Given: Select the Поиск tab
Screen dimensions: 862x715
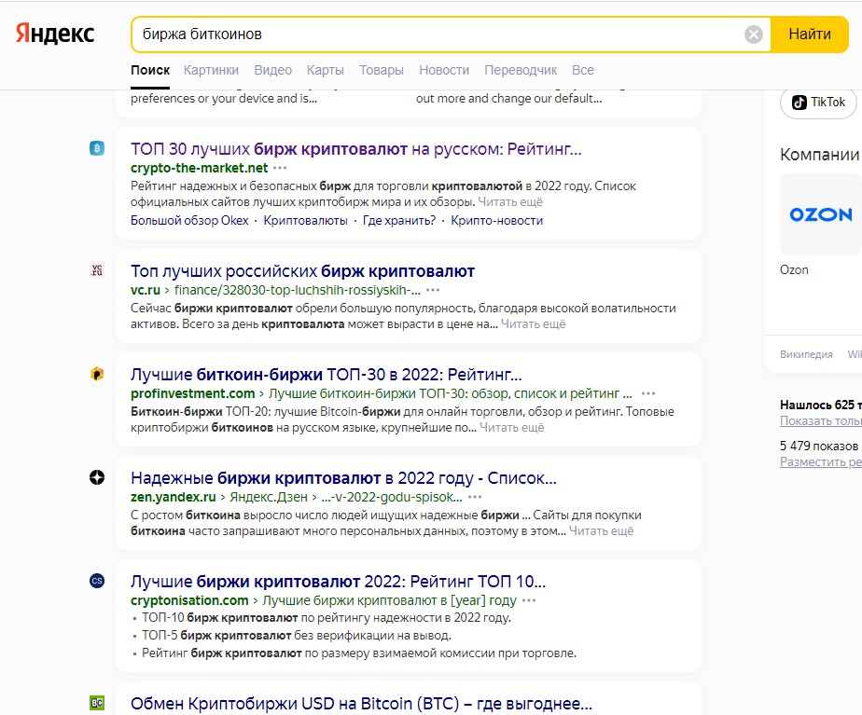Looking at the screenshot, I should (x=150, y=70).
